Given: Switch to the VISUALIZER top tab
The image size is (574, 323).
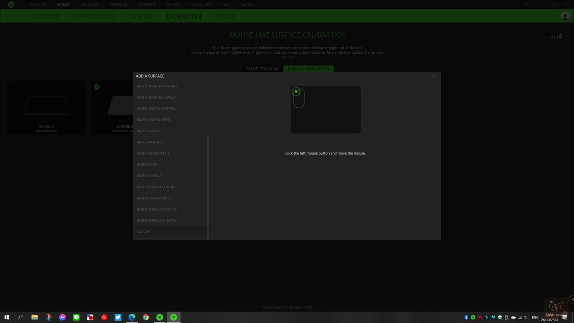Looking at the screenshot, I should (201, 4).
